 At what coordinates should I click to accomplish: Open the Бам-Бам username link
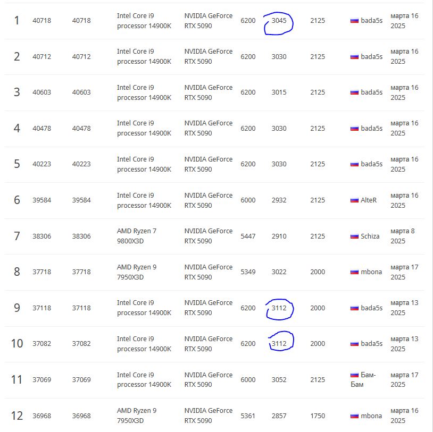point(368,375)
